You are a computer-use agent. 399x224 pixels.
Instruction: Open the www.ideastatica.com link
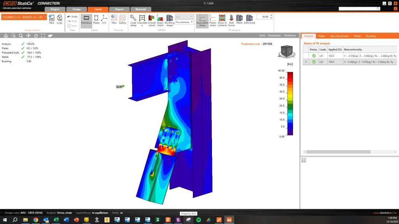click(385, 213)
